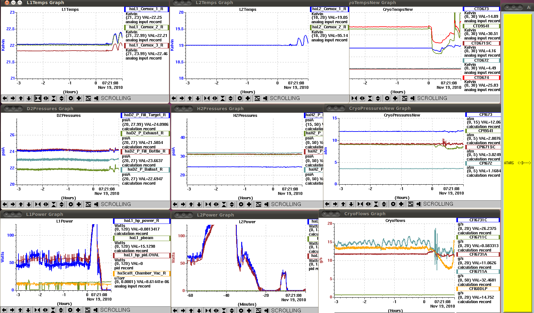Select the haD2_P_Fill_Target_R legend entry

coord(145,115)
